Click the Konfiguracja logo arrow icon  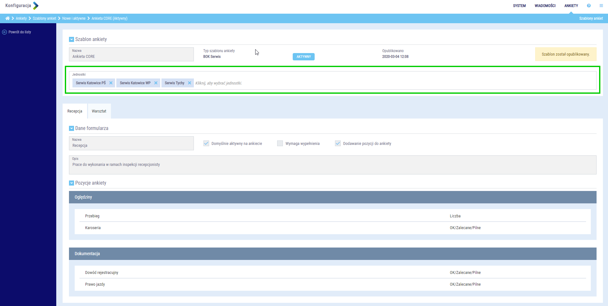36,6
